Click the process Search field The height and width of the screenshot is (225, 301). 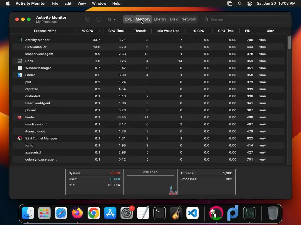[246, 20]
